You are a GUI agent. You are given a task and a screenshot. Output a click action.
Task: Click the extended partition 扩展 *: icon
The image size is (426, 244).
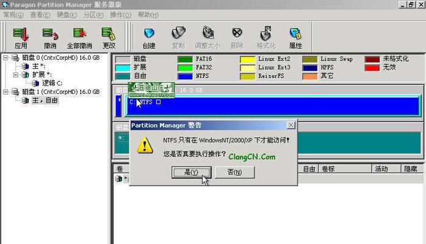tap(26, 74)
